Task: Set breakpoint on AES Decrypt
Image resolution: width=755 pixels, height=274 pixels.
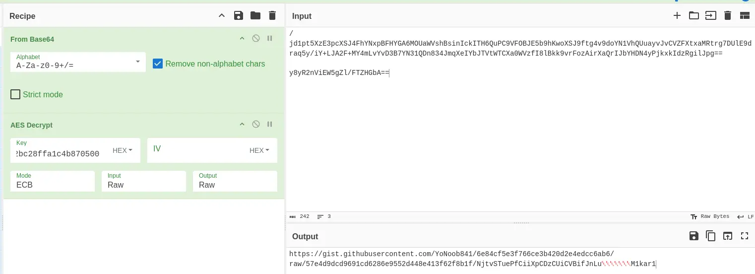Action: [270, 125]
